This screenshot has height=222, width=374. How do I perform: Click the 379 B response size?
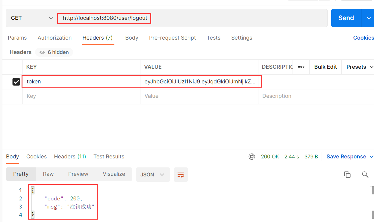[311, 157]
